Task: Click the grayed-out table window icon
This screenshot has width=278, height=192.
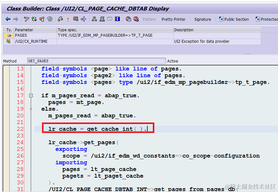Action: coord(110,19)
